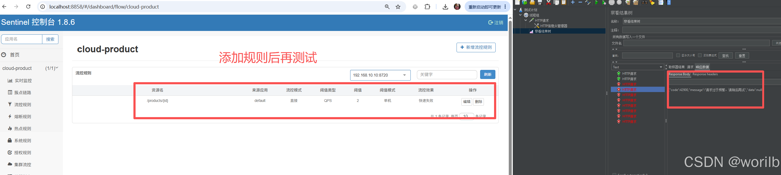Click JMeter's blue plus Expand All icon
Viewport: 781px width, 175px height.
573,2
